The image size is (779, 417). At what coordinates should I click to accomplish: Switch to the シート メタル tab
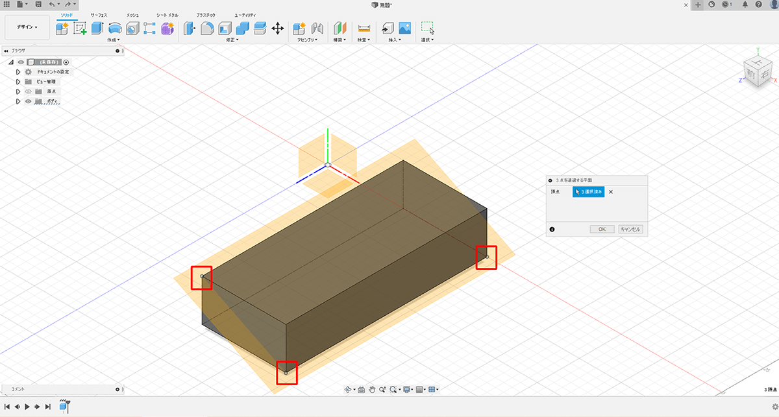point(167,14)
